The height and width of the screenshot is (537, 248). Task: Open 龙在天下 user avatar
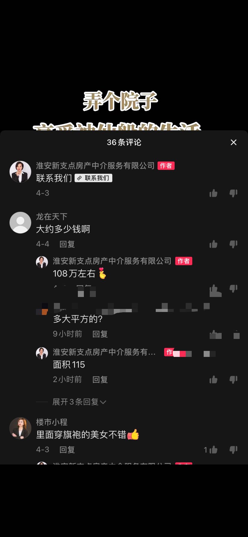click(20, 223)
